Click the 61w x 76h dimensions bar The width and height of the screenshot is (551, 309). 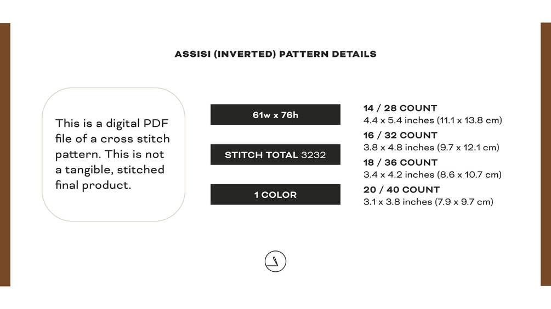[x=275, y=115]
